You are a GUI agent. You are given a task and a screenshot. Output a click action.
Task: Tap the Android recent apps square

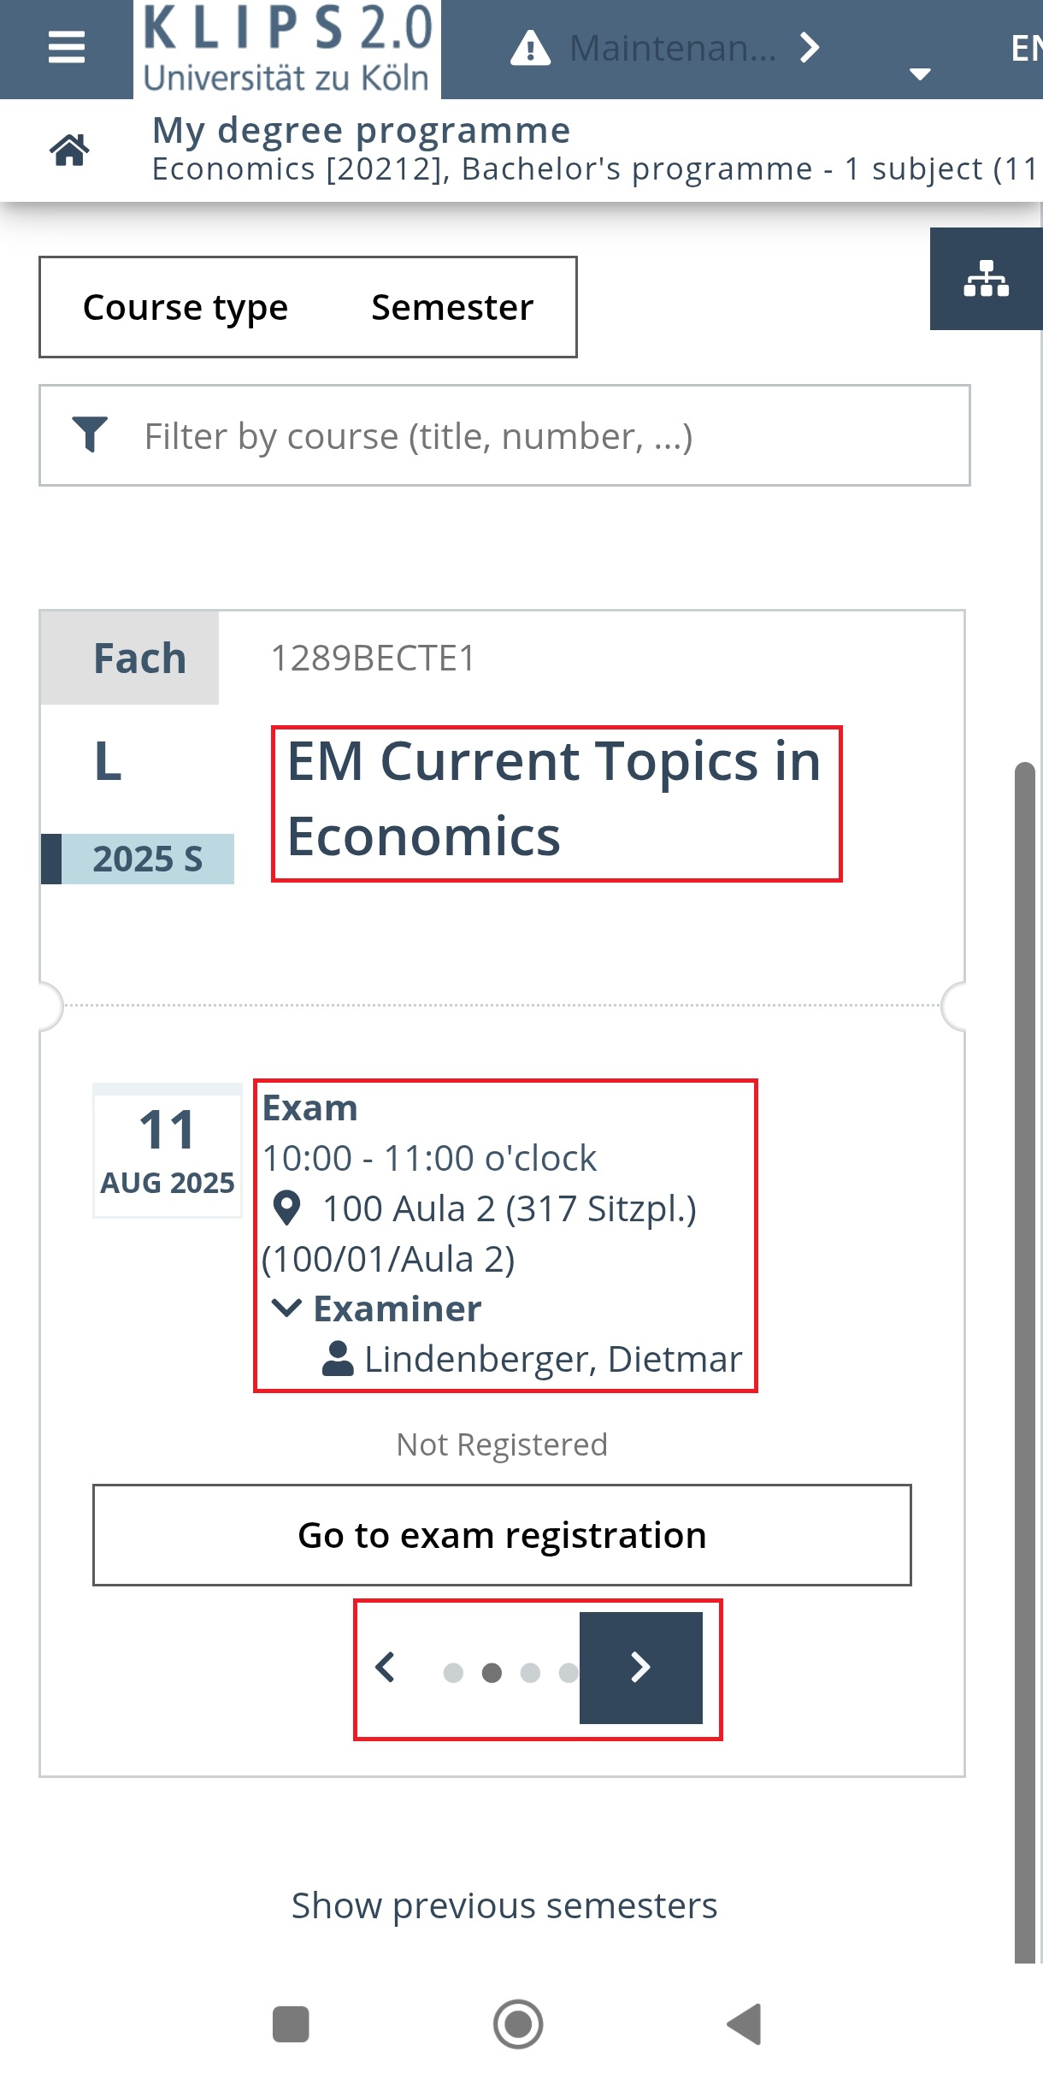click(x=291, y=2024)
